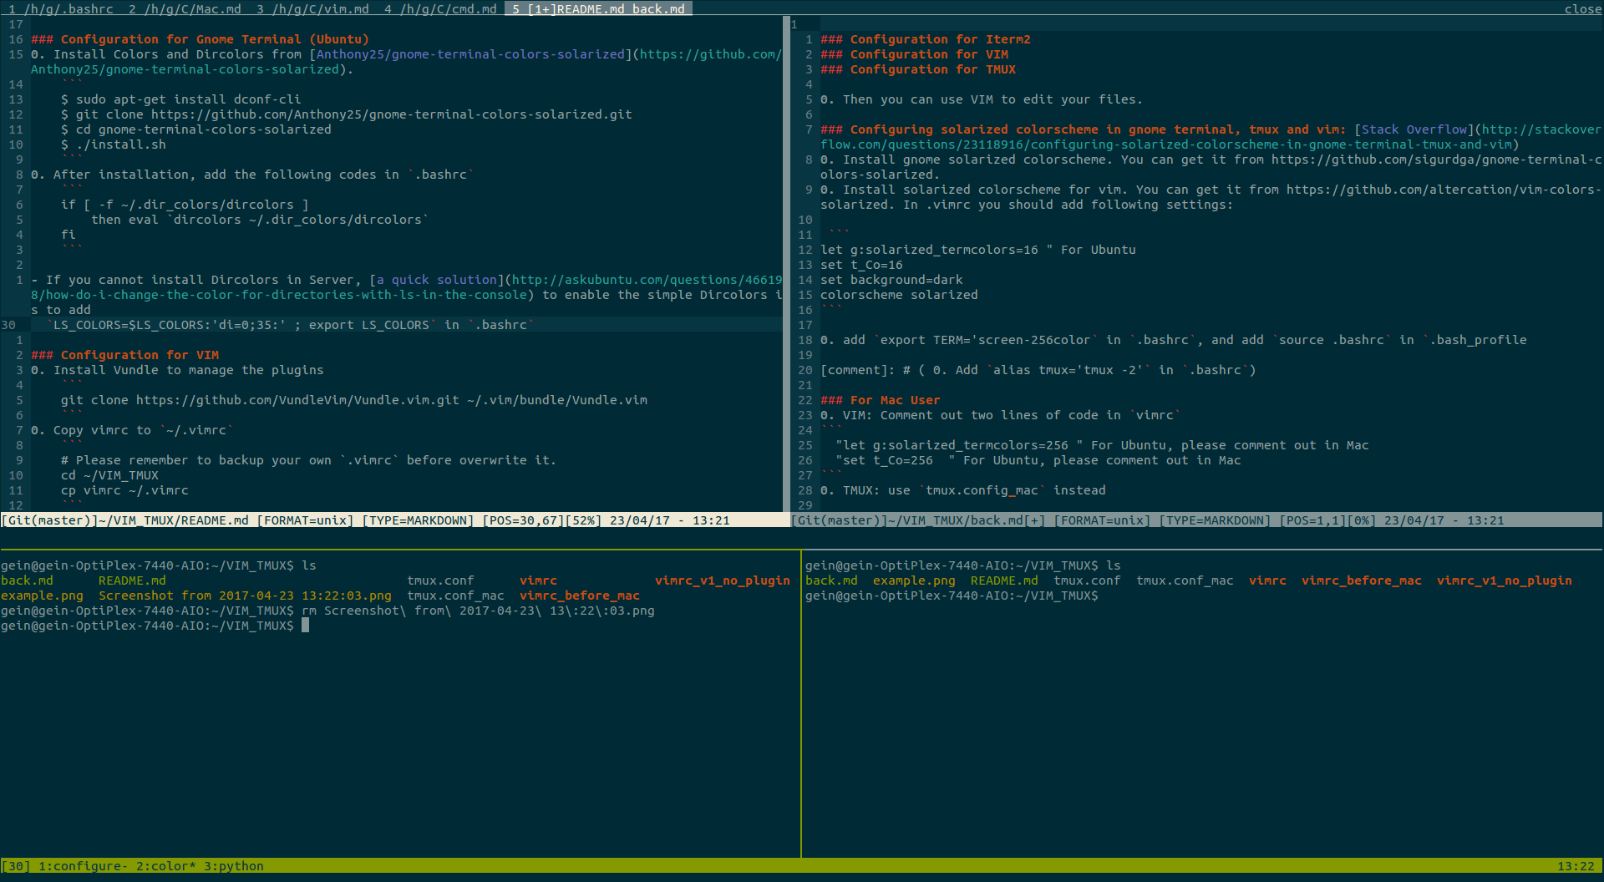Click the 'TMUX: use tmux.config_mac instead' line
Image resolution: width=1604 pixels, height=882 pixels.
click(963, 490)
